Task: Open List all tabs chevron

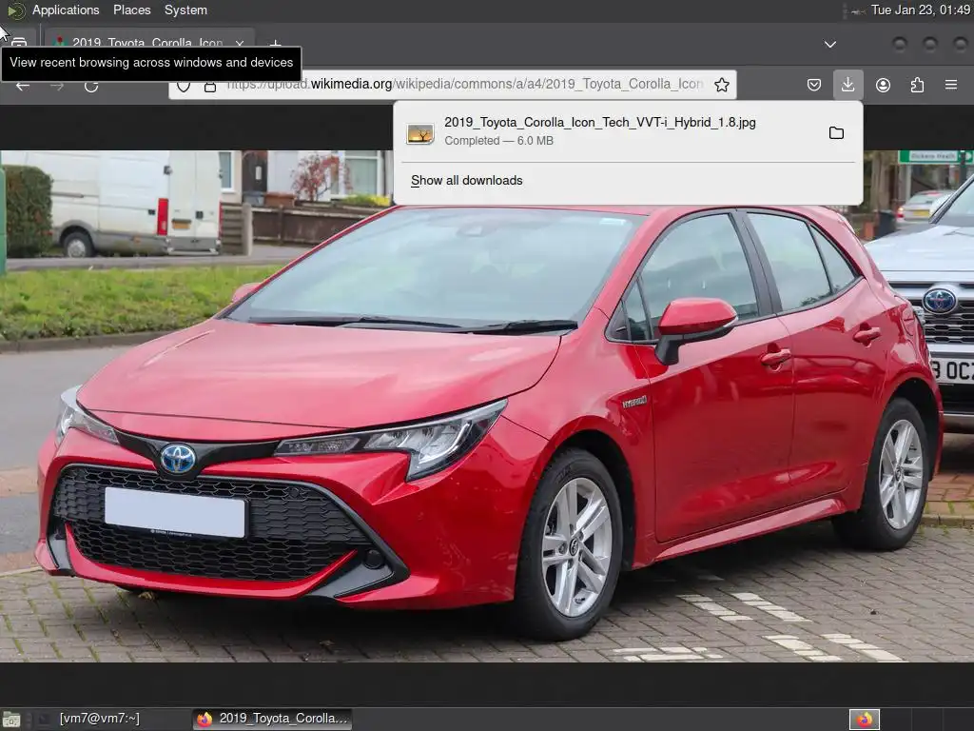Action: coord(829,44)
